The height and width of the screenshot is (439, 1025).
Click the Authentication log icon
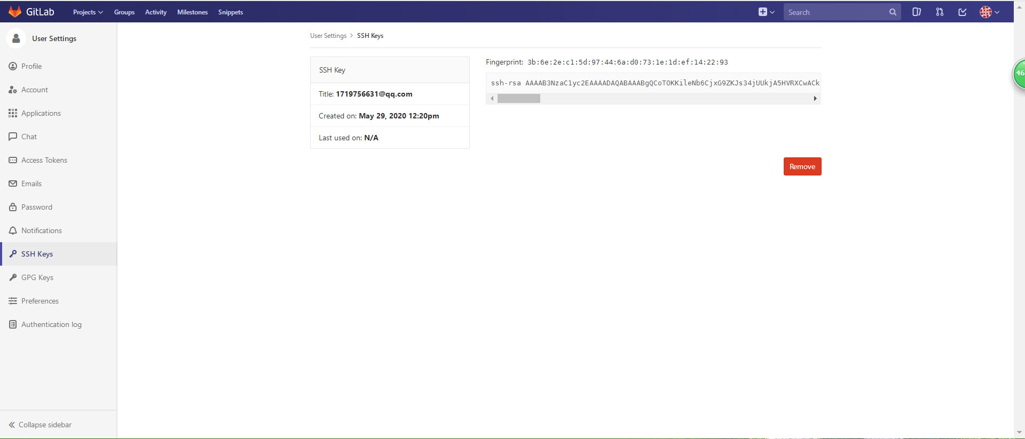pyautogui.click(x=13, y=324)
